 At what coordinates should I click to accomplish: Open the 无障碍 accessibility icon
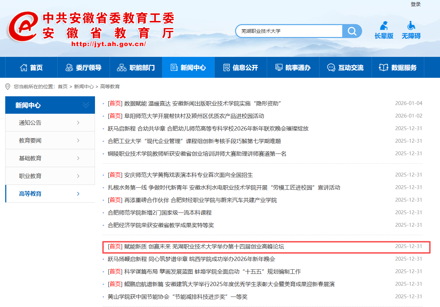411,26
